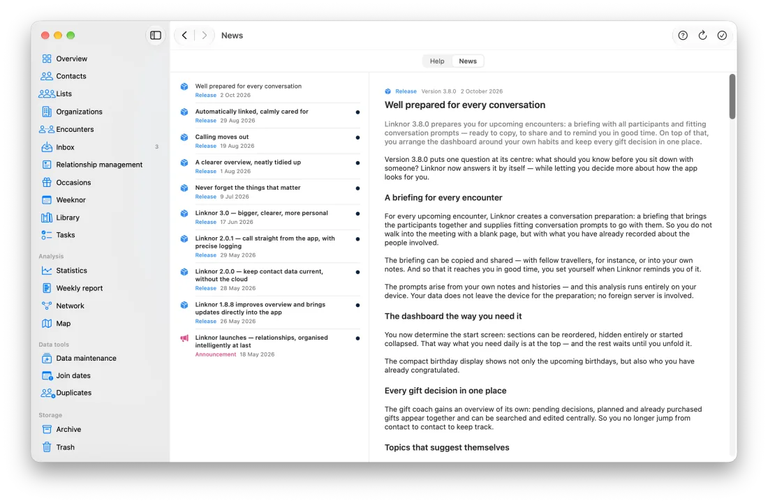
Task: Select the Linknor 2.0.0 release article
Action: (270, 280)
